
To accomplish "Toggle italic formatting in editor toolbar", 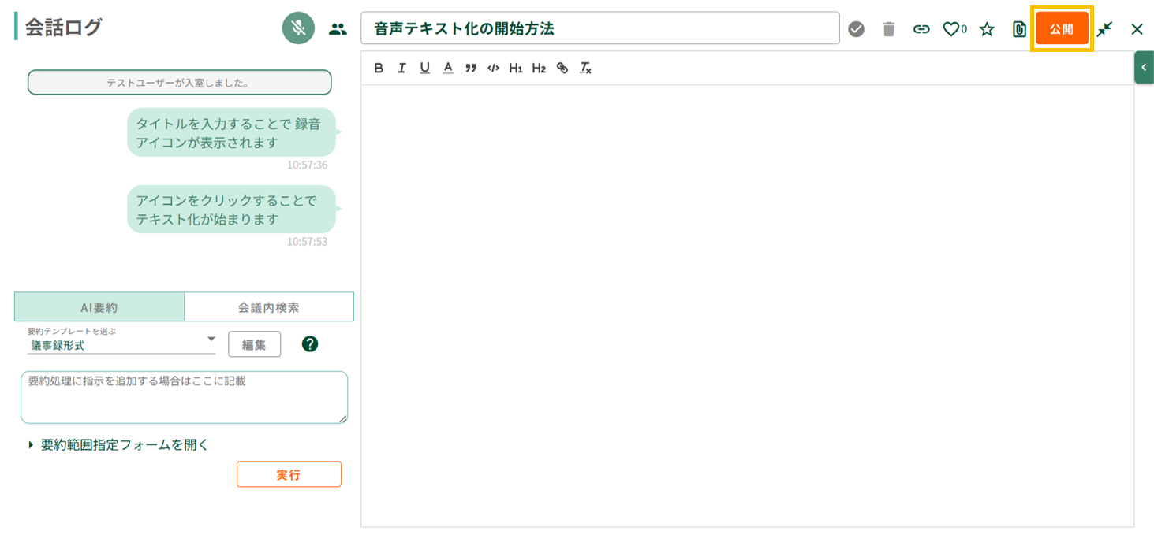I will point(401,69).
